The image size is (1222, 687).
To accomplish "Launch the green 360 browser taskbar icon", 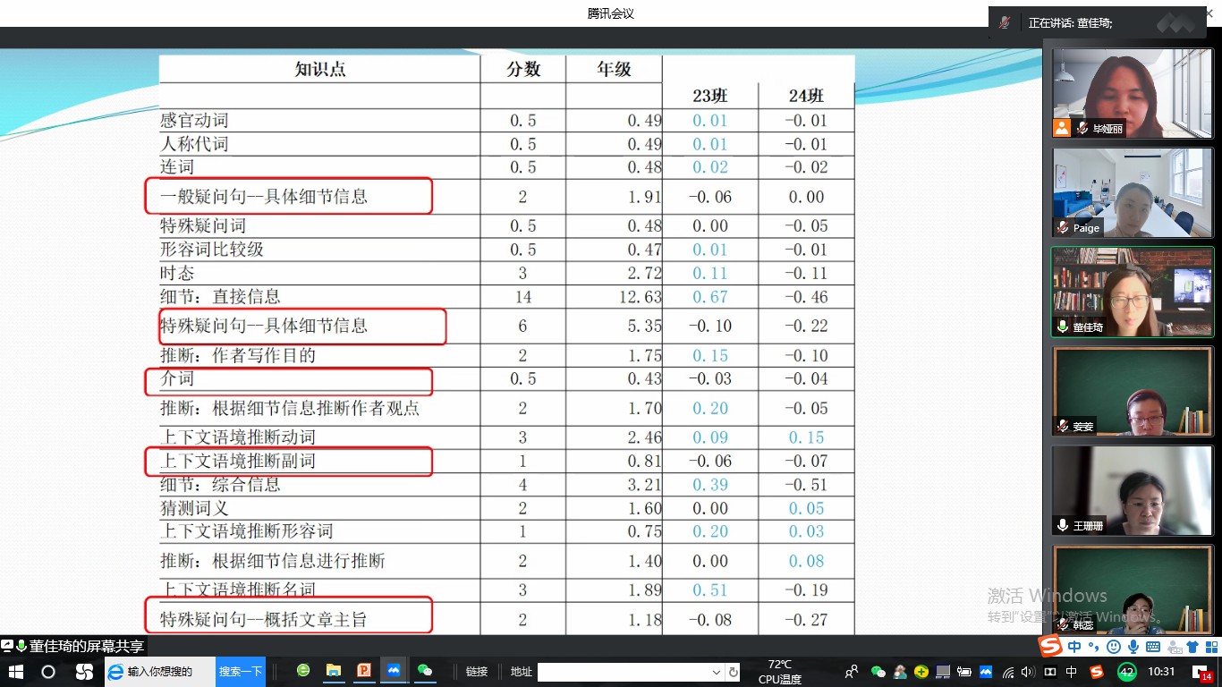I will (x=303, y=671).
